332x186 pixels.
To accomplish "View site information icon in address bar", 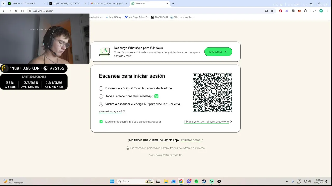I will [x=30, y=11].
